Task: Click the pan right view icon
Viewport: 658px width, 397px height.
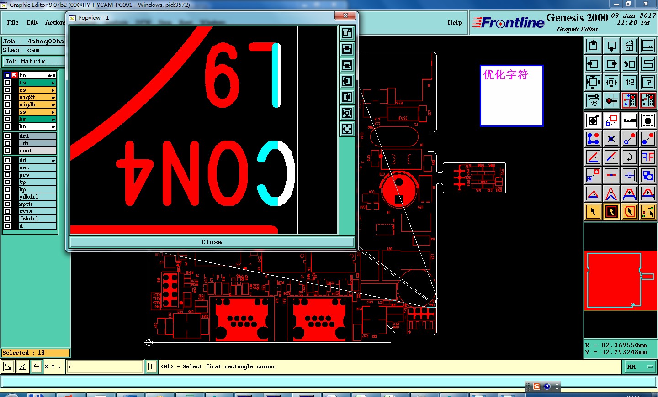Action: [x=611, y=64]
